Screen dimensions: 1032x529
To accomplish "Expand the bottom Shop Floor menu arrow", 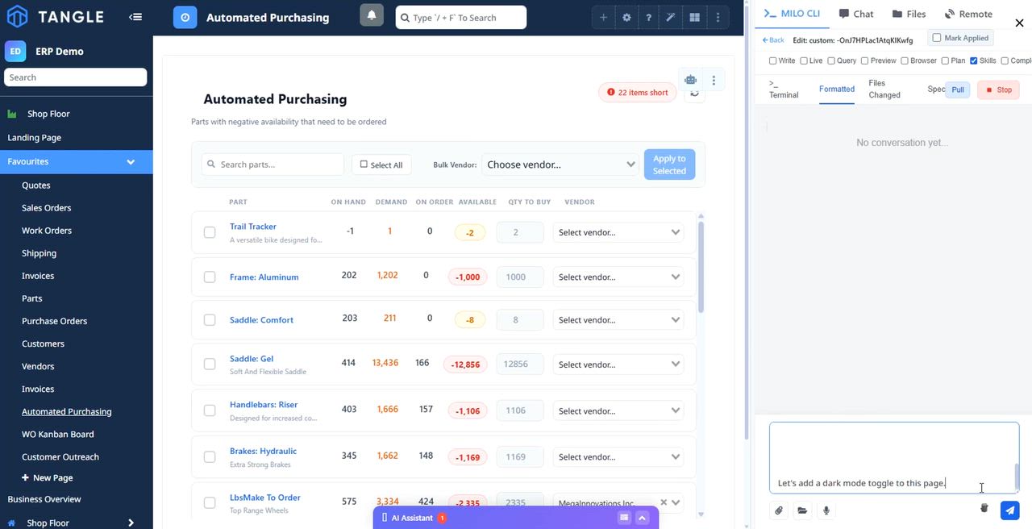I will pos(131,523).
